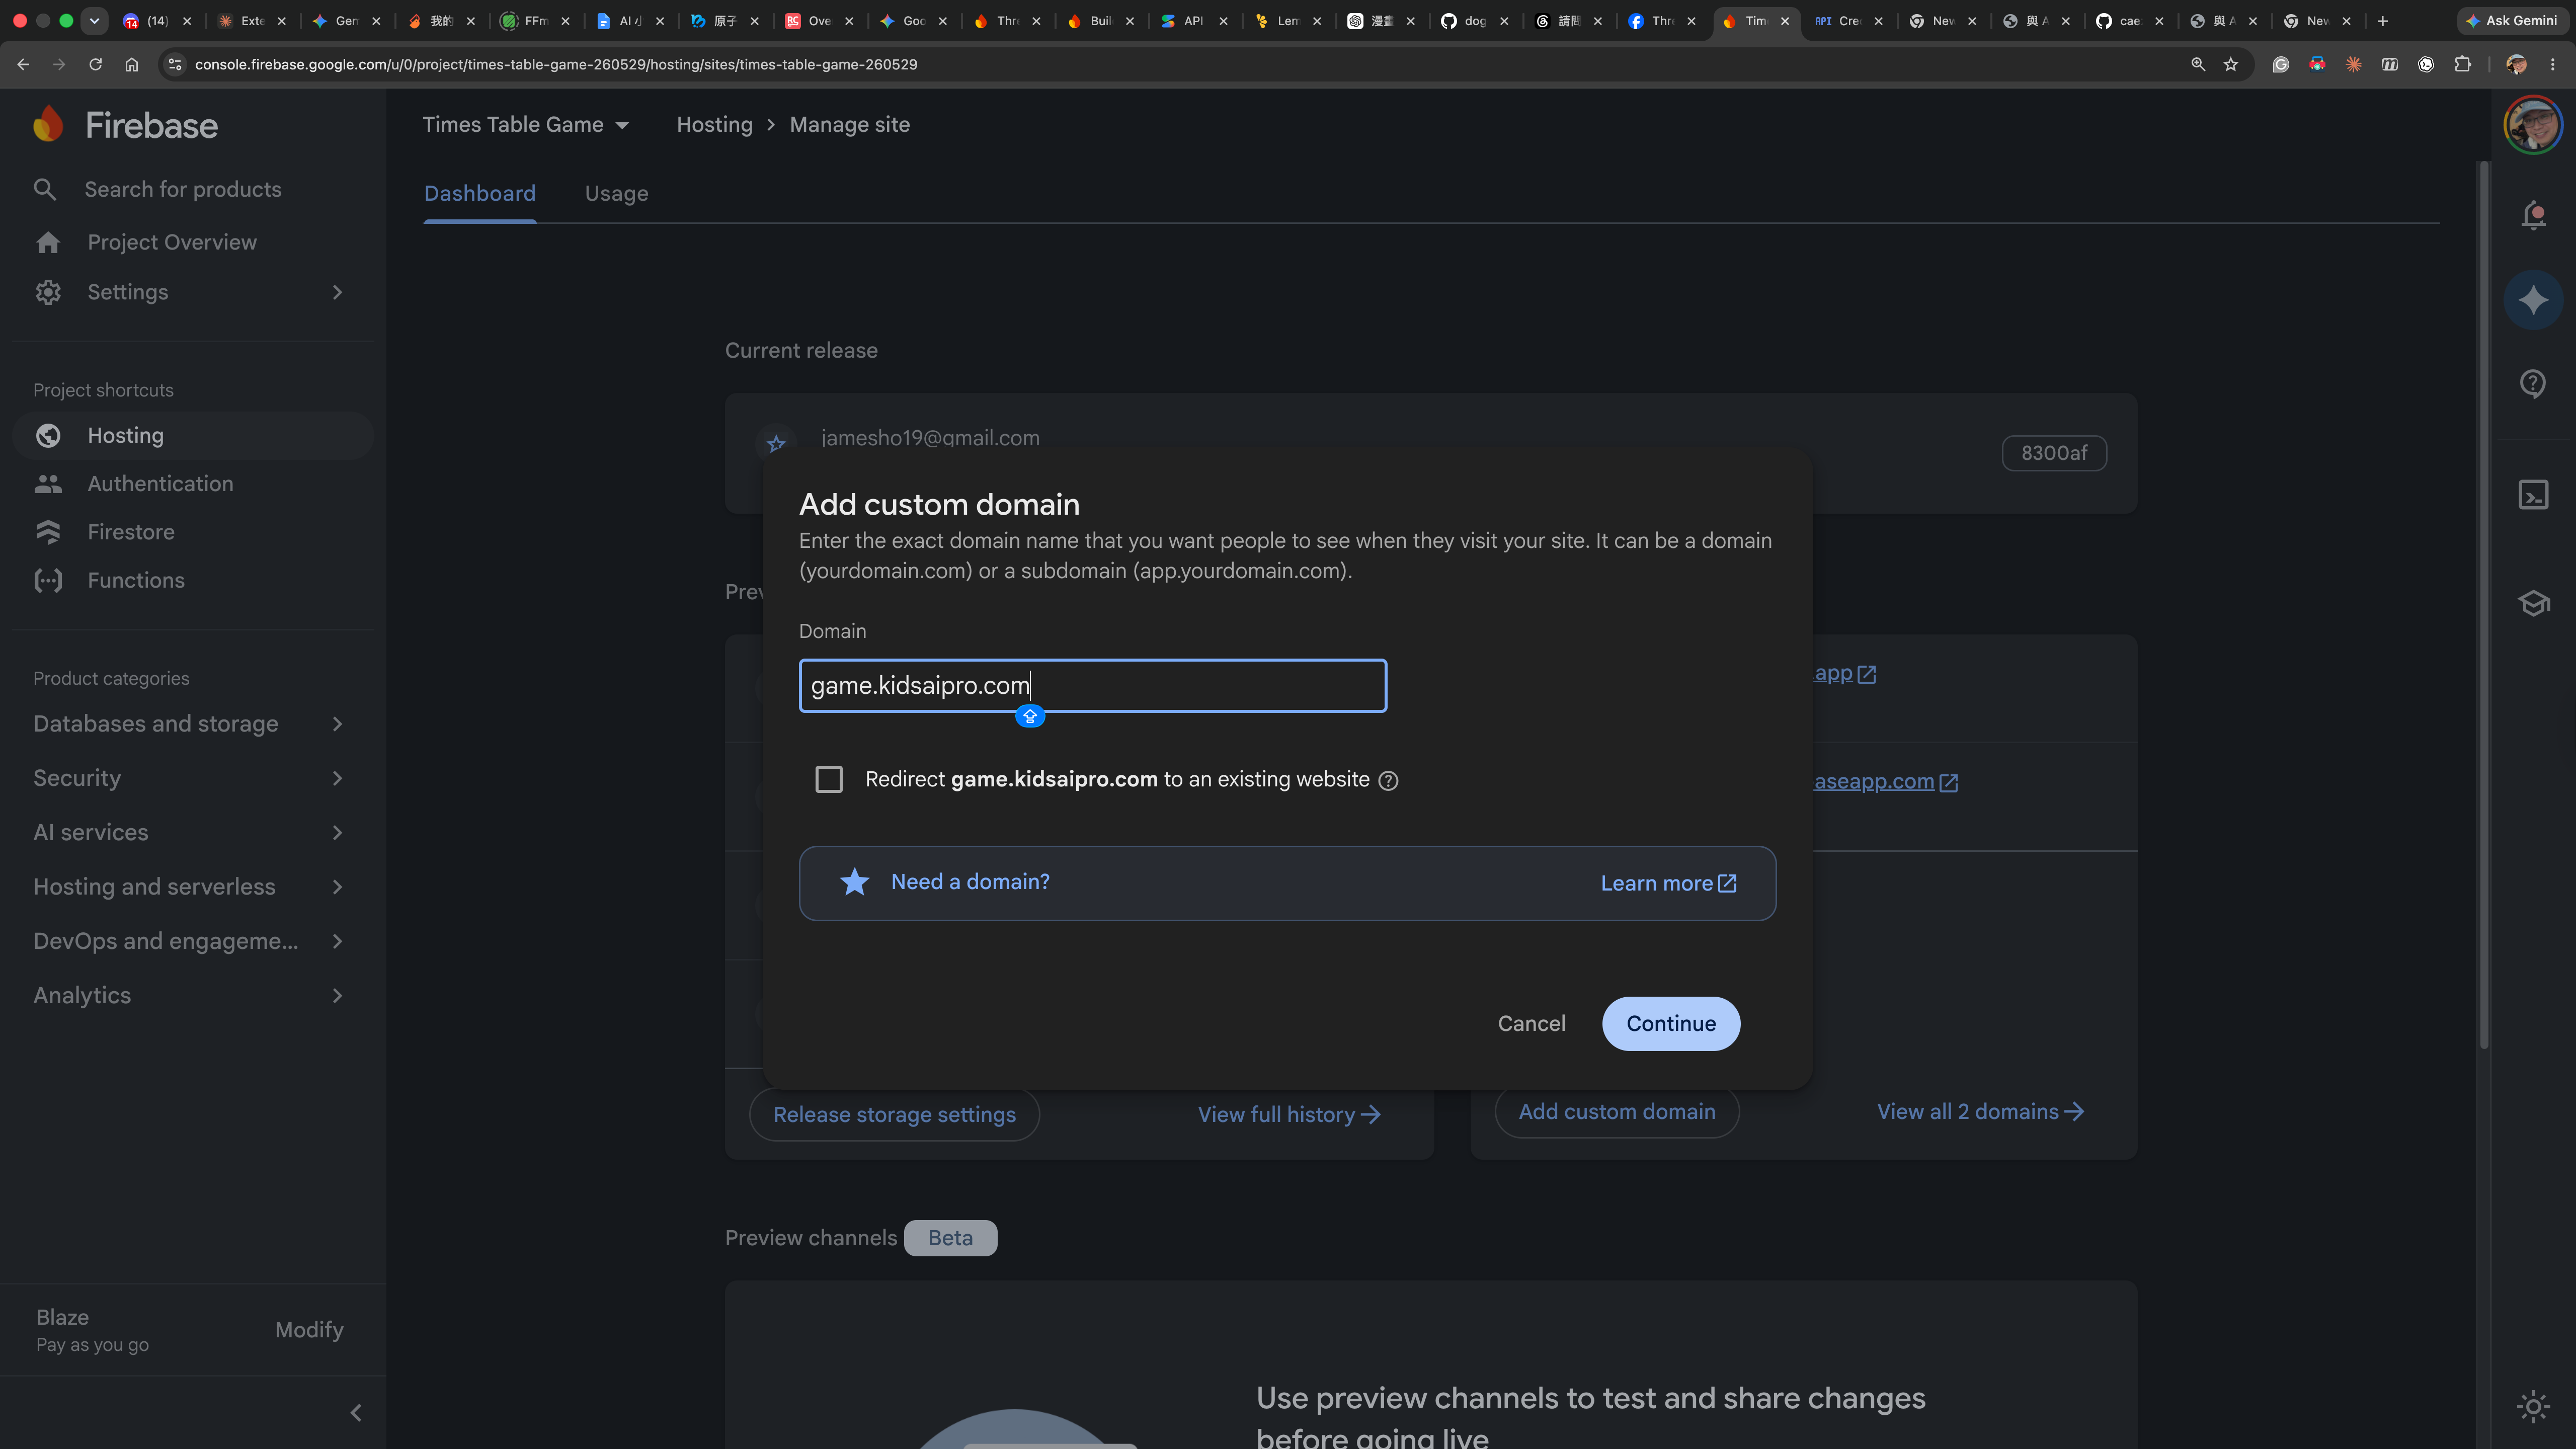
Task: Toggle the light/dark theme sun icon
Action: pyautogui.click(x=2533, y=1407)
